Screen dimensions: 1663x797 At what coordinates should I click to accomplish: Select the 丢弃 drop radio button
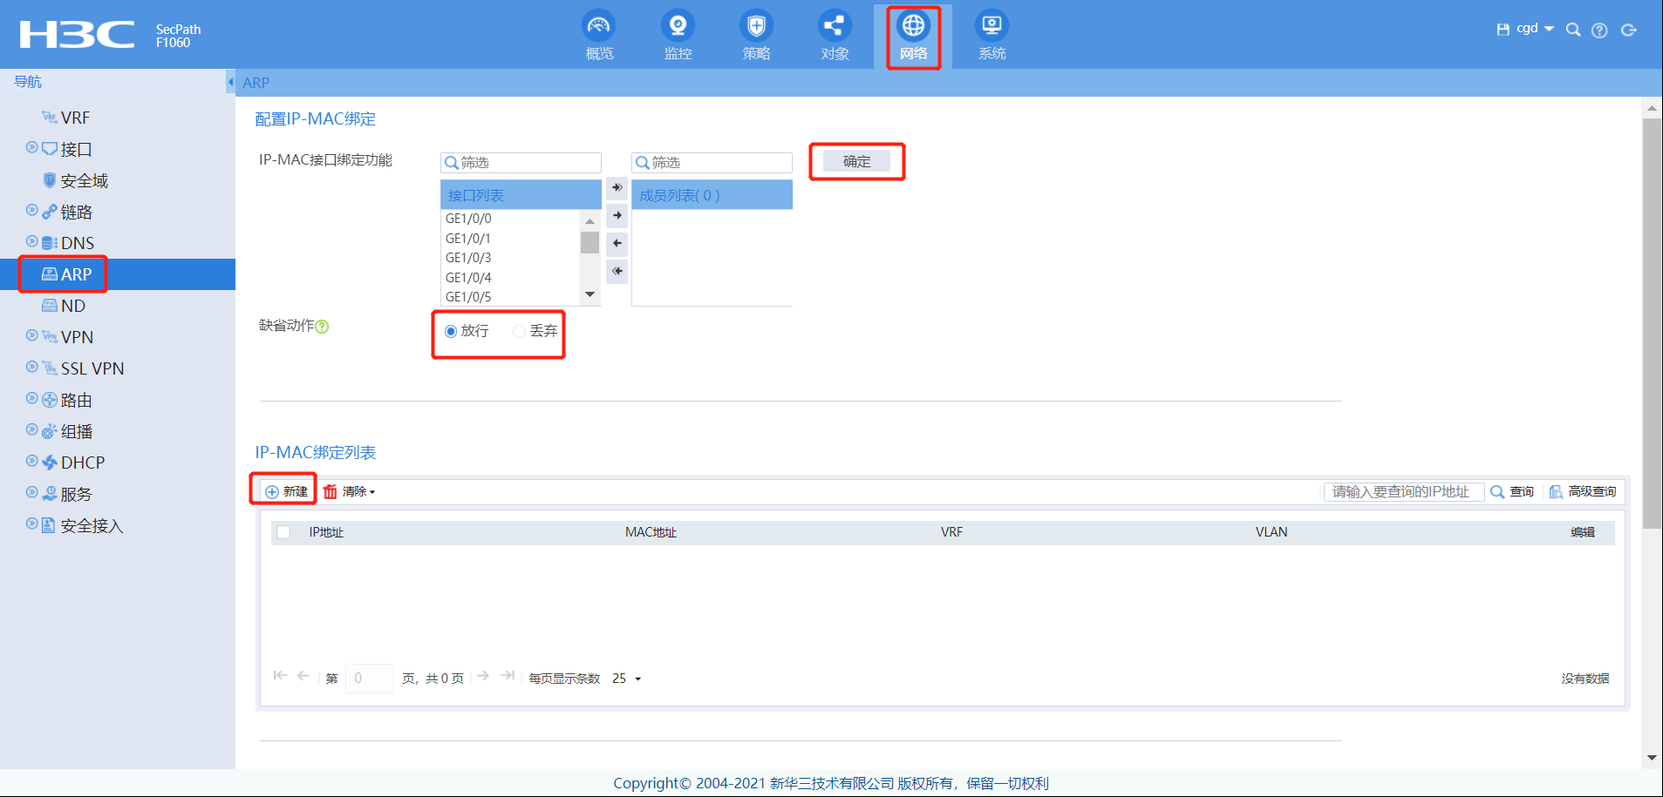click(520, 331)
